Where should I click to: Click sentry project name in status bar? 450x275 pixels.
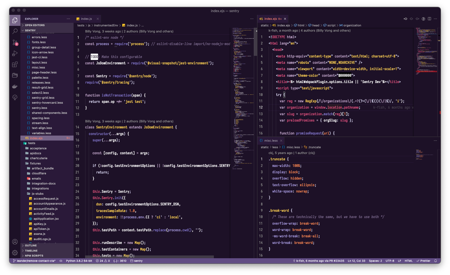click(x=136, y=261)
